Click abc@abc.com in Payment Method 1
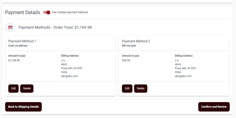236x118 pixels. [70, 76]
